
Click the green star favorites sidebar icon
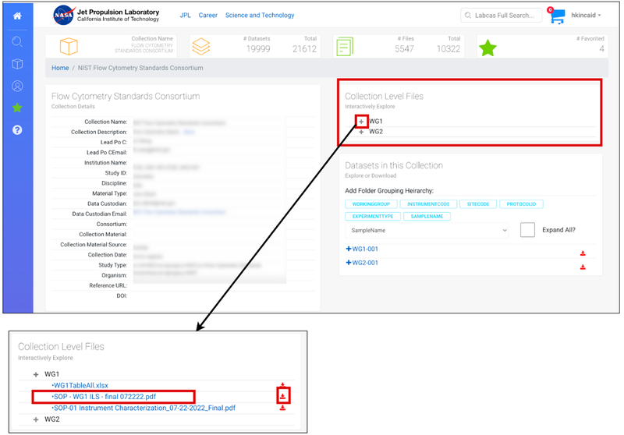pyautogui.click(x=17, y=108)
